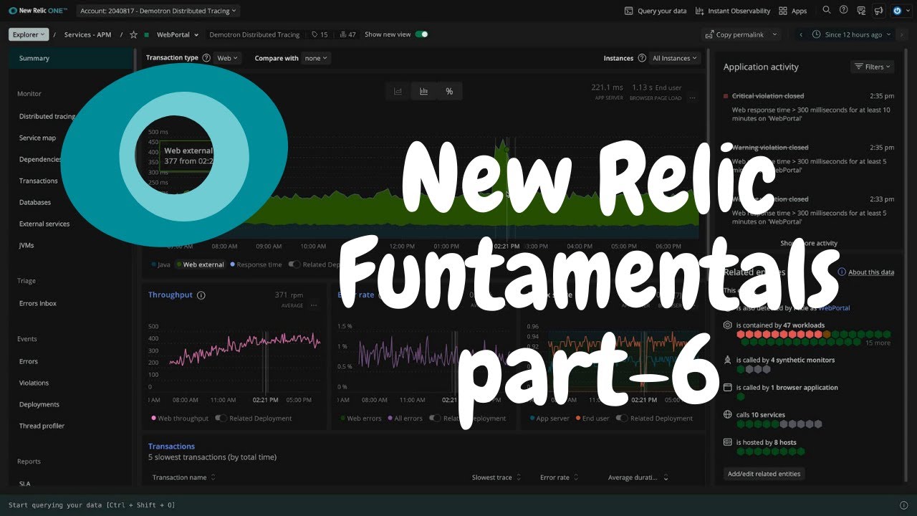Click Services - APM breadcrumb

[x=87, y=34]
